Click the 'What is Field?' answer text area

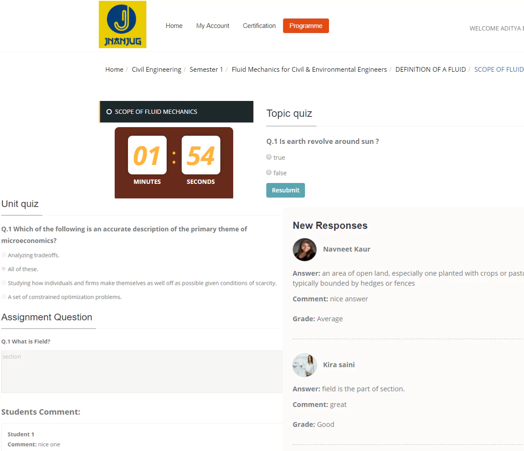[142, 372]
